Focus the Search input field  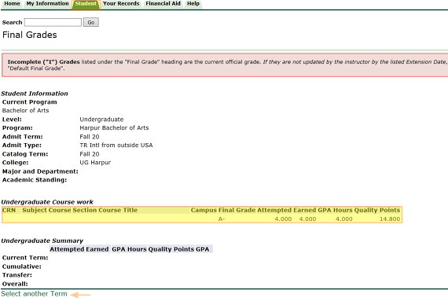coord(53,22)
